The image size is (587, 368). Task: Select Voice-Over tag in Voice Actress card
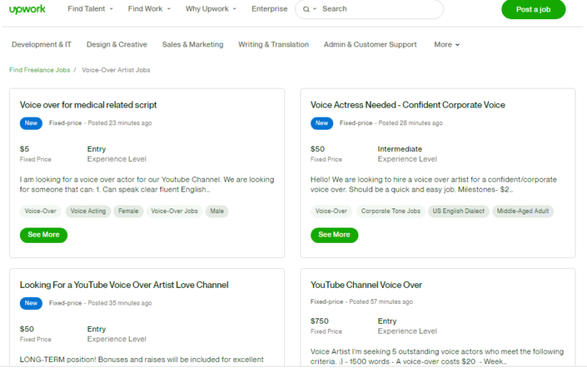[331, 211]
